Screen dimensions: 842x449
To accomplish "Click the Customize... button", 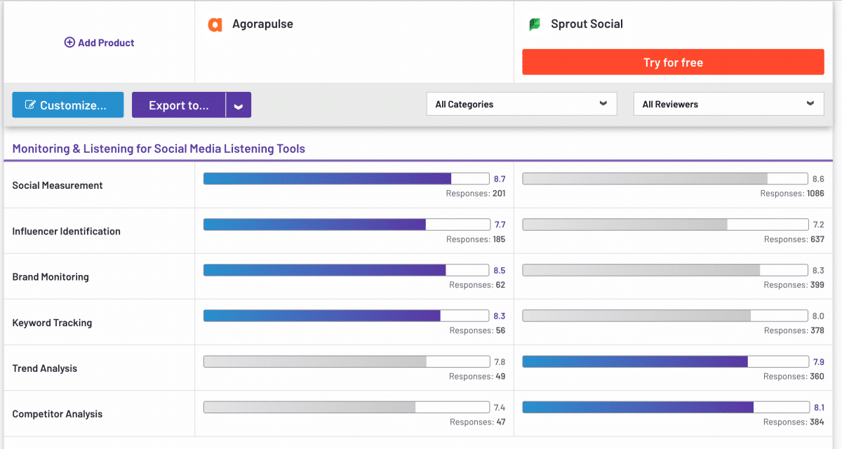I will [67, 105].
